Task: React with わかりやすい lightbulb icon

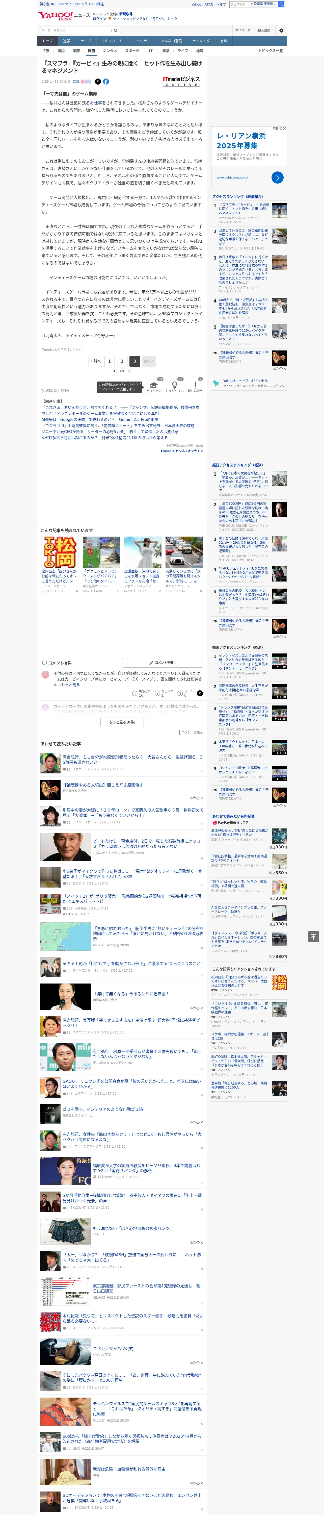Action: [174, 385]
